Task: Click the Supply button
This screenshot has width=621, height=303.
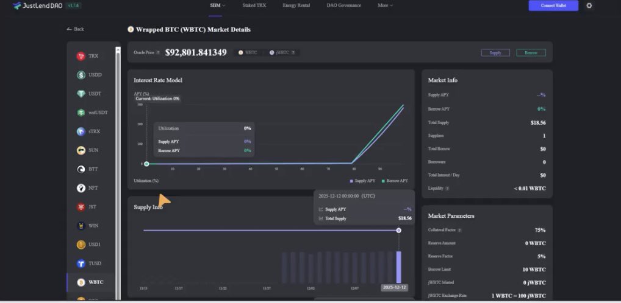Action: point(495,52)
